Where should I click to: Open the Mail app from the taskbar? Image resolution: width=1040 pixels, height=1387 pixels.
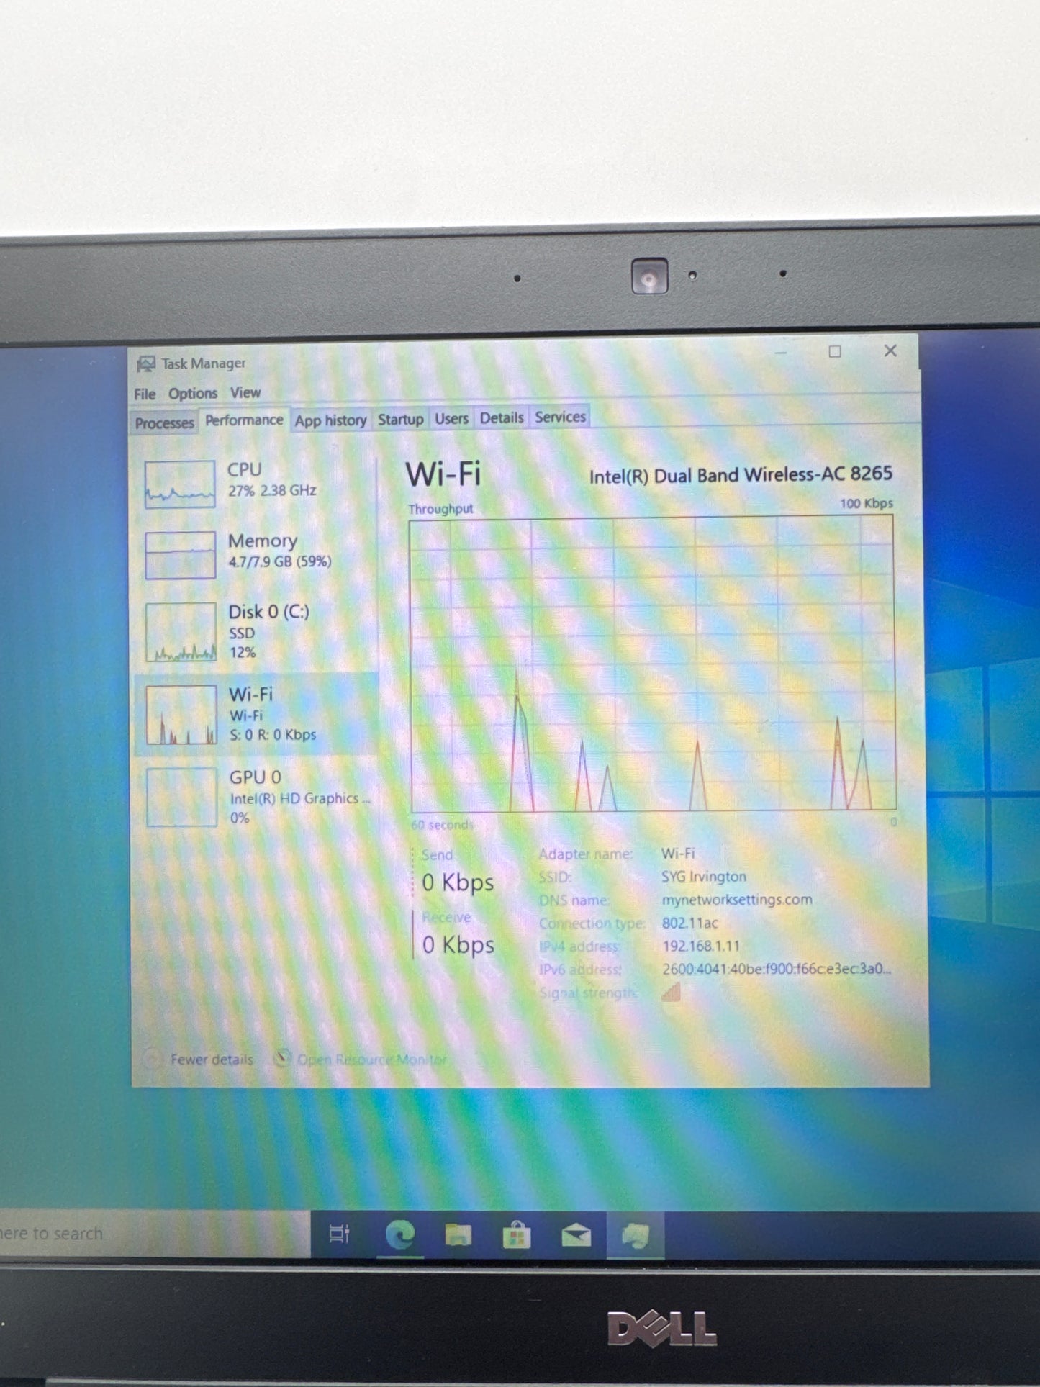(576, 1236)
